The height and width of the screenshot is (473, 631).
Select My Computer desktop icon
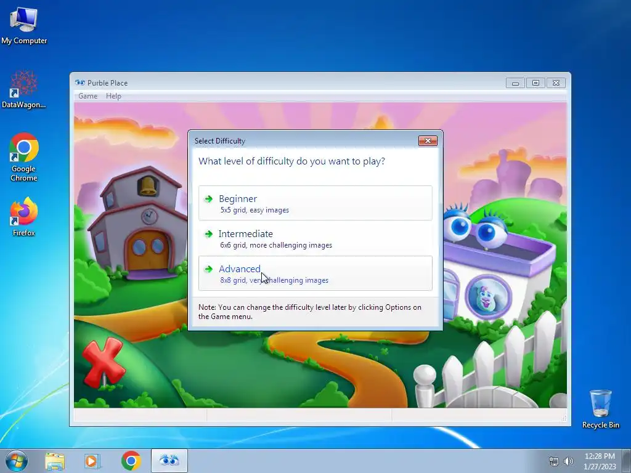(x=24, y=26)
